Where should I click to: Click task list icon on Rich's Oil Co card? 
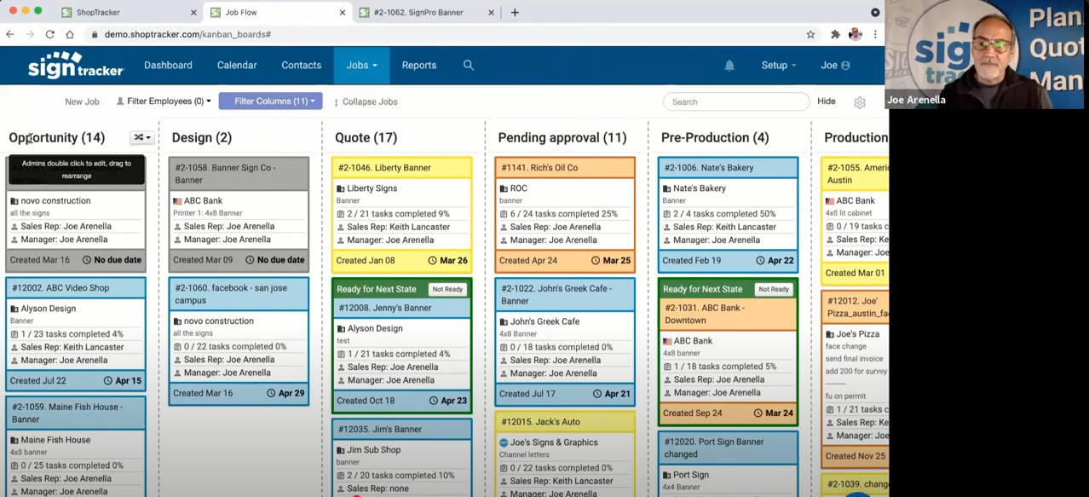(x=504, y=214)
